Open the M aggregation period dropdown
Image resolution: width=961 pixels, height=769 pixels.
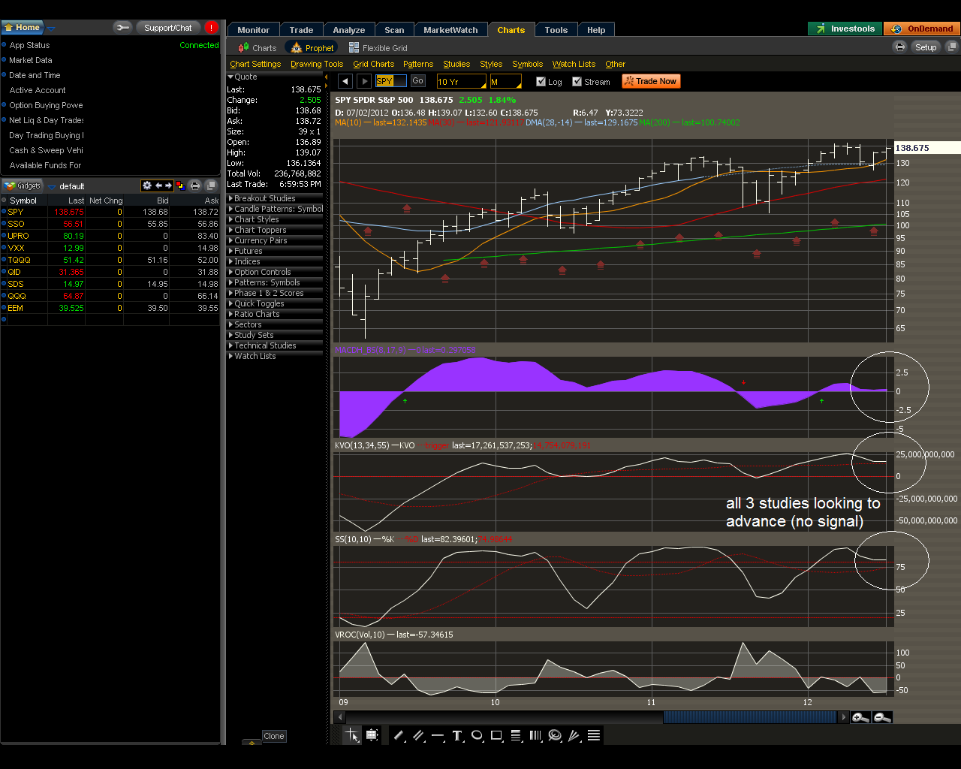point(506,81)
